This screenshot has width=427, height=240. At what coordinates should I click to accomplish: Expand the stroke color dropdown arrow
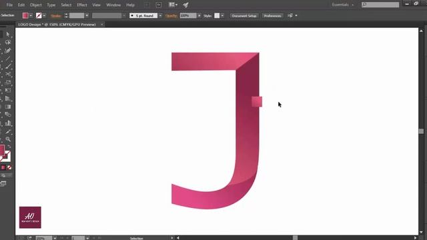pyautogui.click(x=44, y=16)
